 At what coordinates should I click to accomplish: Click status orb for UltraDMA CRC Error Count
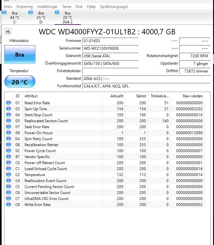coord(8,198)
